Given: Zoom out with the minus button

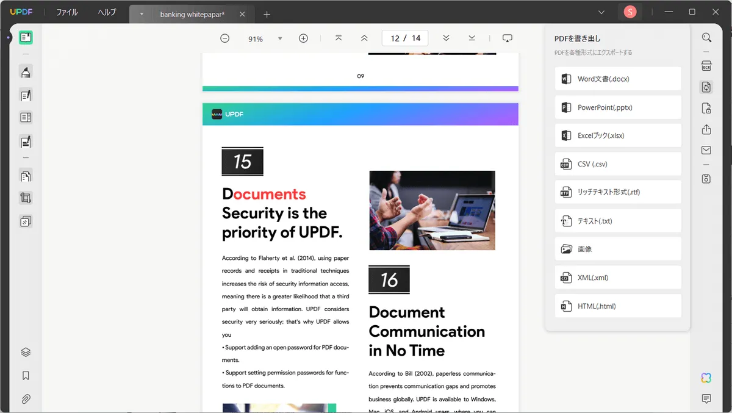Looking at the screenshot, I should click(224, 38).
